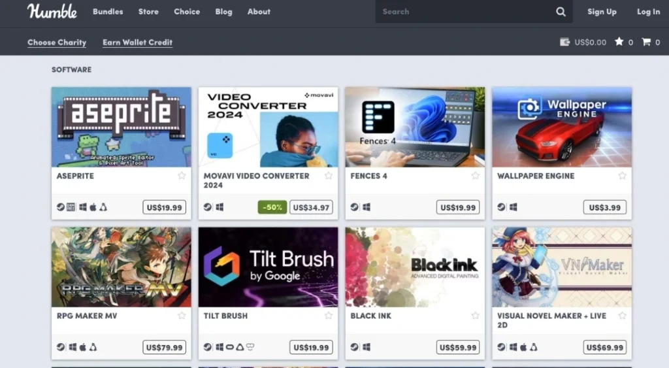Click the Sign Up link
Image resolution: width=669 pixels, height=368 pixels.
(x=602, y=12)
